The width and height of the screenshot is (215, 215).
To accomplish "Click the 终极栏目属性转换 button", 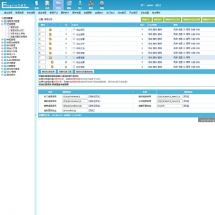I will pyautogui.click(x=84, y=71).
